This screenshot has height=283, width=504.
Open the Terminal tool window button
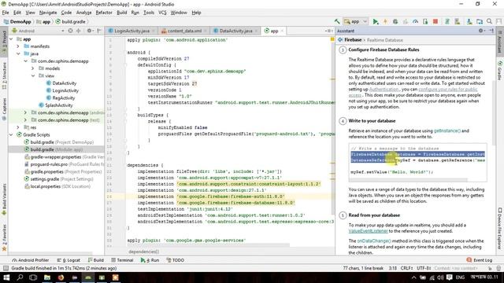[x=122, y=260]
